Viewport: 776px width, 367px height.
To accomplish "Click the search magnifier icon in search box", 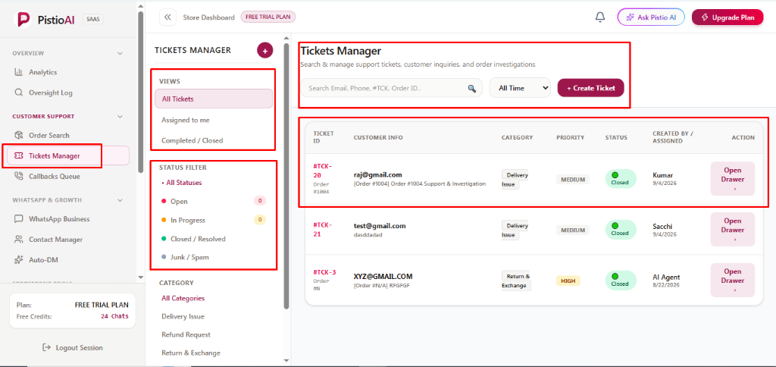I will coord(471,88).
